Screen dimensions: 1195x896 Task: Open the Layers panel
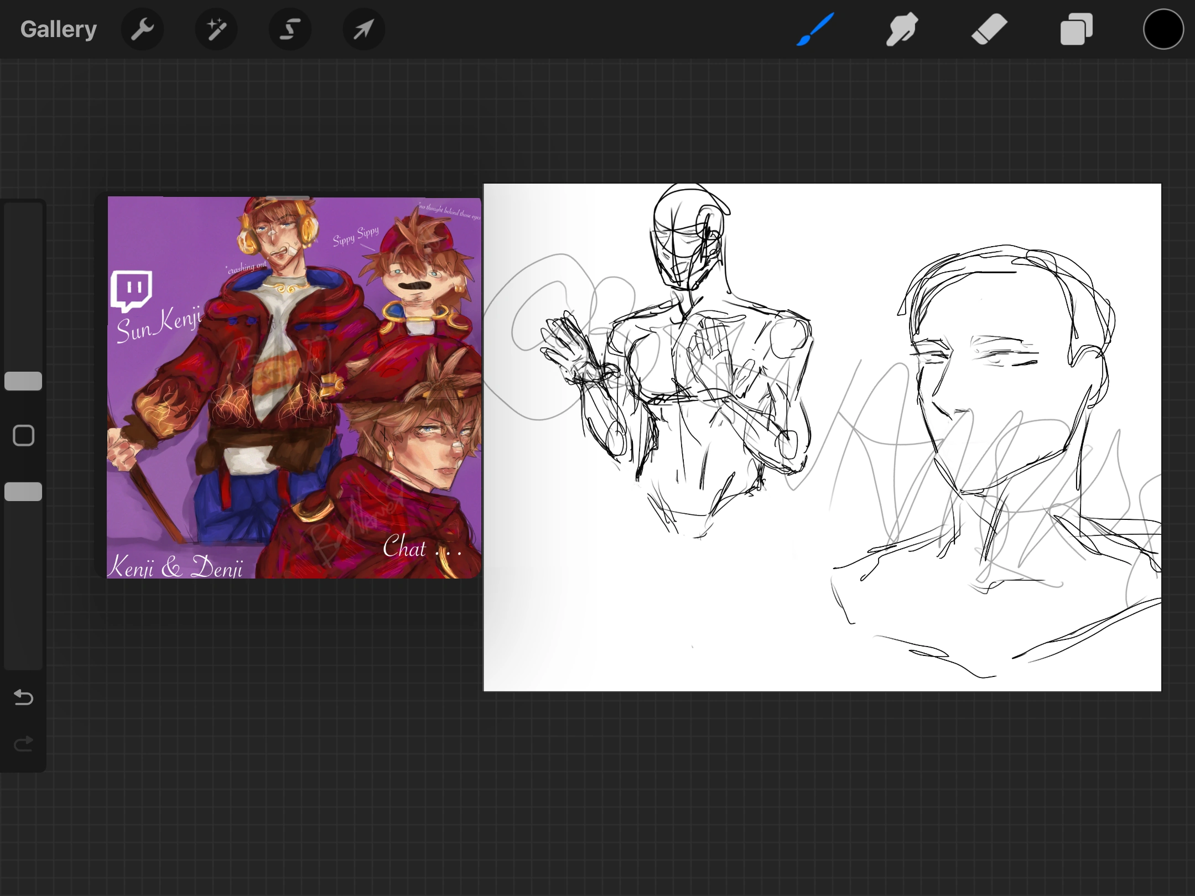pyautogui.click(x=1075, y=29)
